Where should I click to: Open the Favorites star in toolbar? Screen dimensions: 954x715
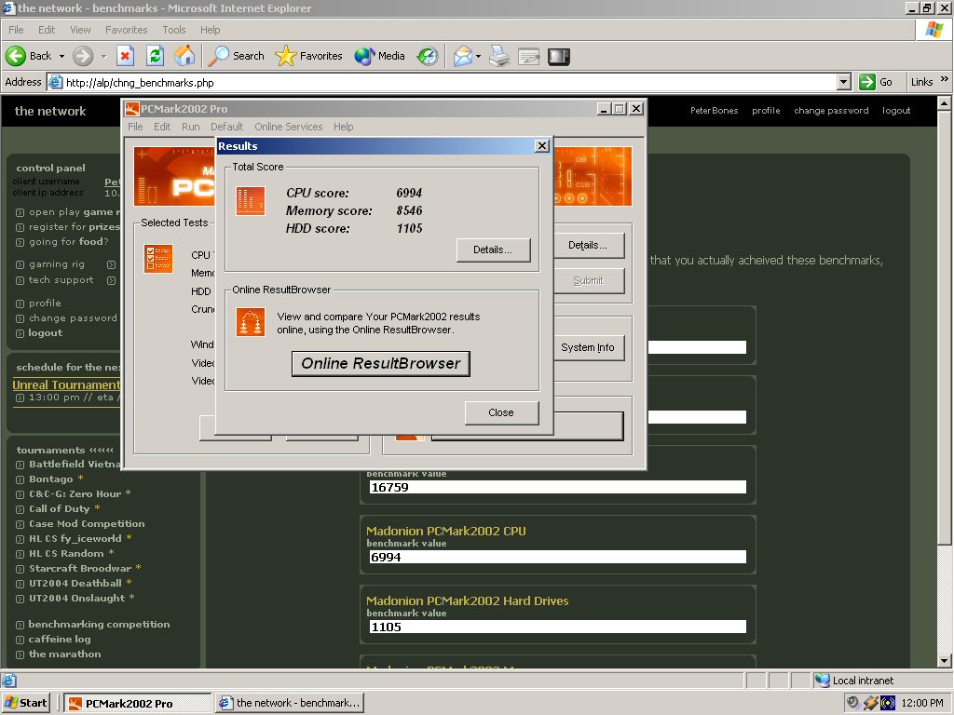click(x=308, y=56)
